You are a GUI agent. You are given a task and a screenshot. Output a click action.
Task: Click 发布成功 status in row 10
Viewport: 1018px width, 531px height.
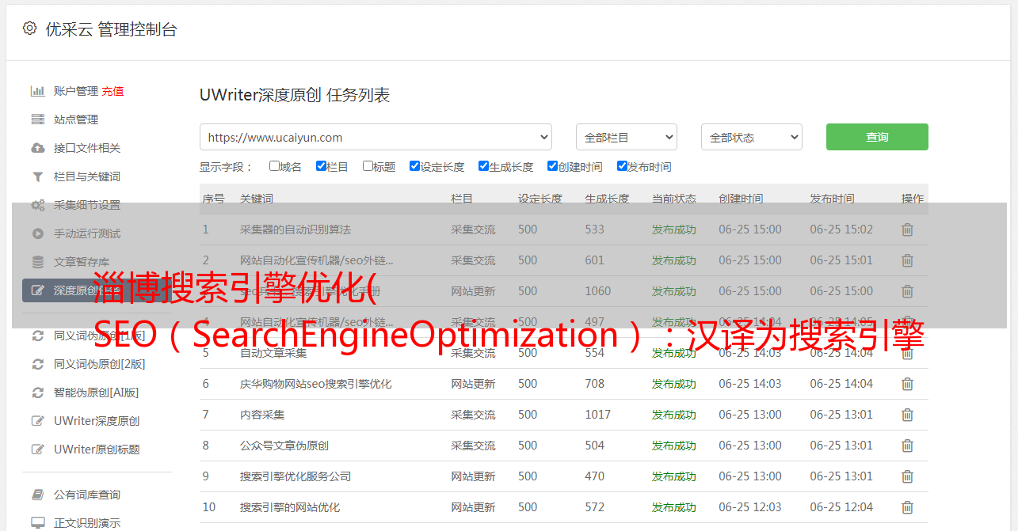[x=674, y=507]
